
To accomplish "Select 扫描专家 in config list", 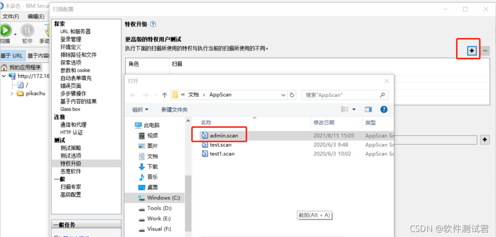I will click(70, 187).
